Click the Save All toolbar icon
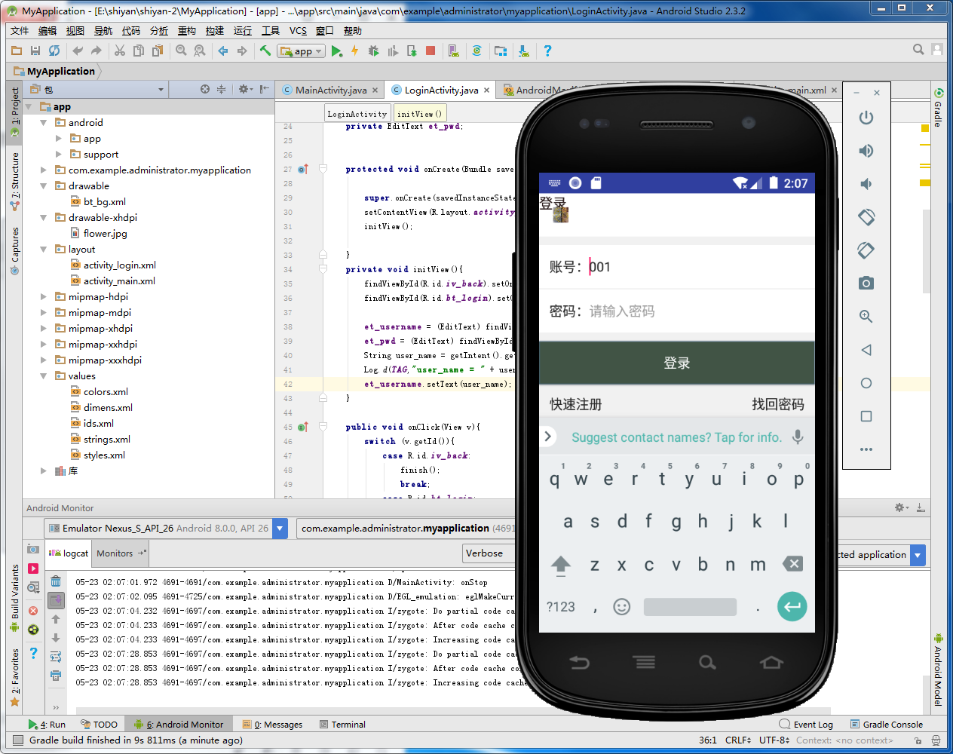 pos(35,51)
